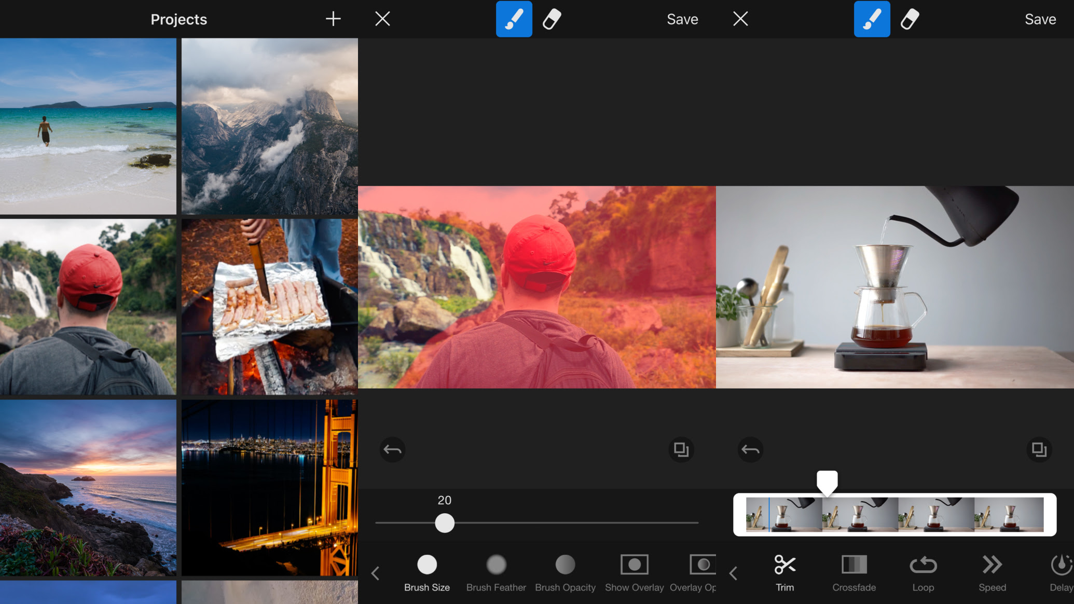Adjust brush size slider handle at 20

[x=445, y=523]
